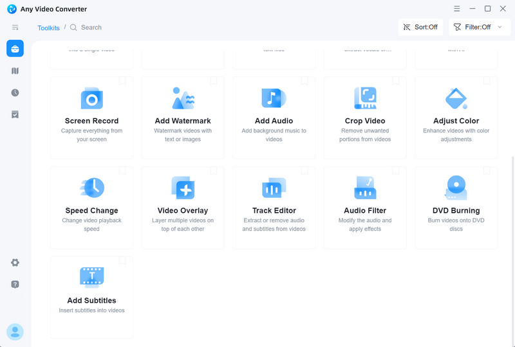Open the Add Subtitles film icon
Screen dimensions: 515x347
click(x=92, y=278)
